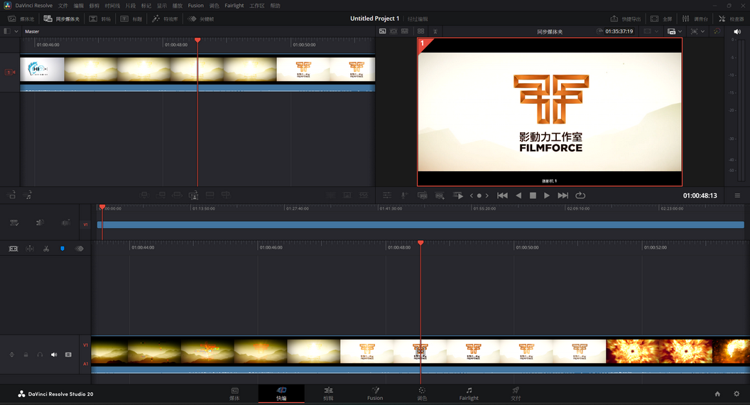Toggle loop playback in the viewer
750x405 pixels.
point(580,195)
